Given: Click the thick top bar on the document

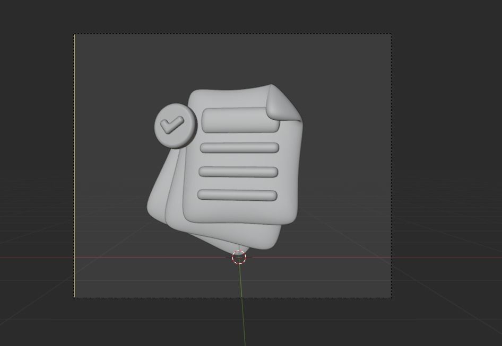Looking at the screenshot, I should click(x=240, y=120).
